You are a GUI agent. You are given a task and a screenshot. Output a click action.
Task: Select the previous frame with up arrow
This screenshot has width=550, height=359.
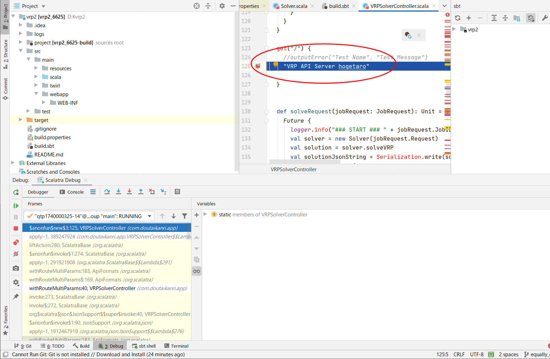tap(162, 216)
